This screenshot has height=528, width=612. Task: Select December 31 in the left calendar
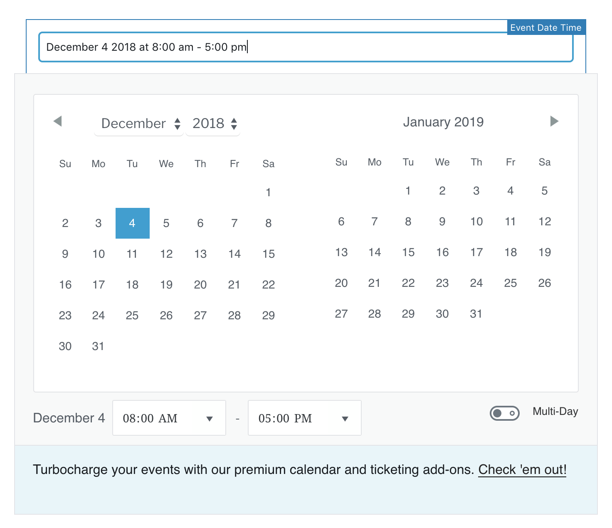tap(98, 346)
